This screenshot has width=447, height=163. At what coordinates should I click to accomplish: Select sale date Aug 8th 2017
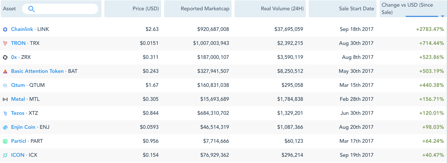(358, 57)
